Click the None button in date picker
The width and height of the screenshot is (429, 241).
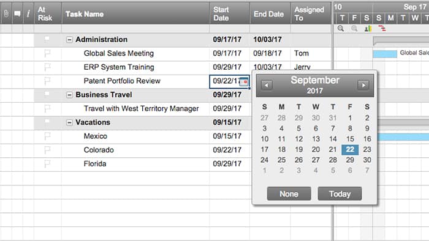[289, 193]
